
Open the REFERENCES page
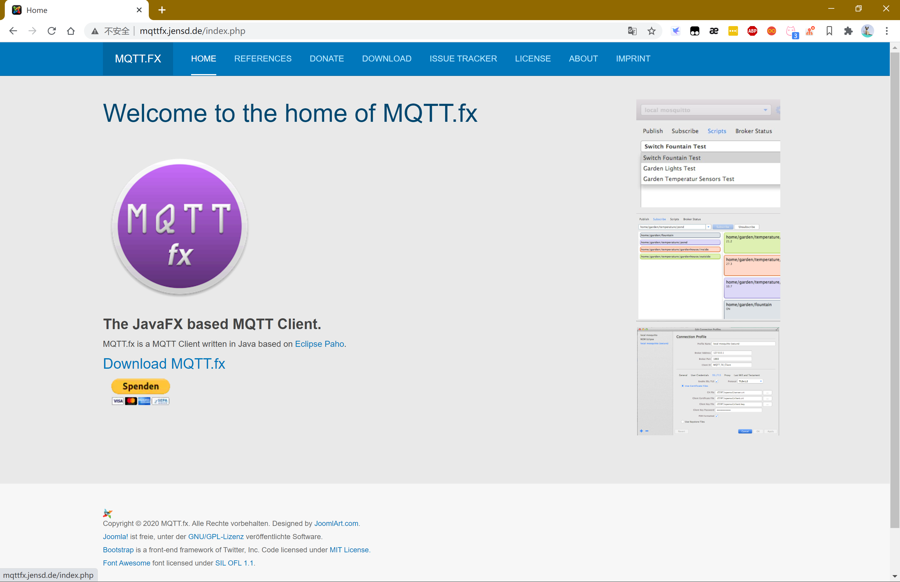point(263,58)
